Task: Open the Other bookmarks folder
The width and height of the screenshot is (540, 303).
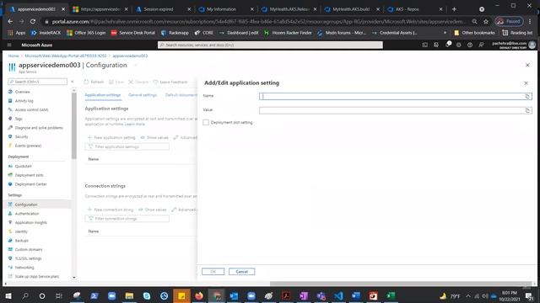Action: point(474,33)
